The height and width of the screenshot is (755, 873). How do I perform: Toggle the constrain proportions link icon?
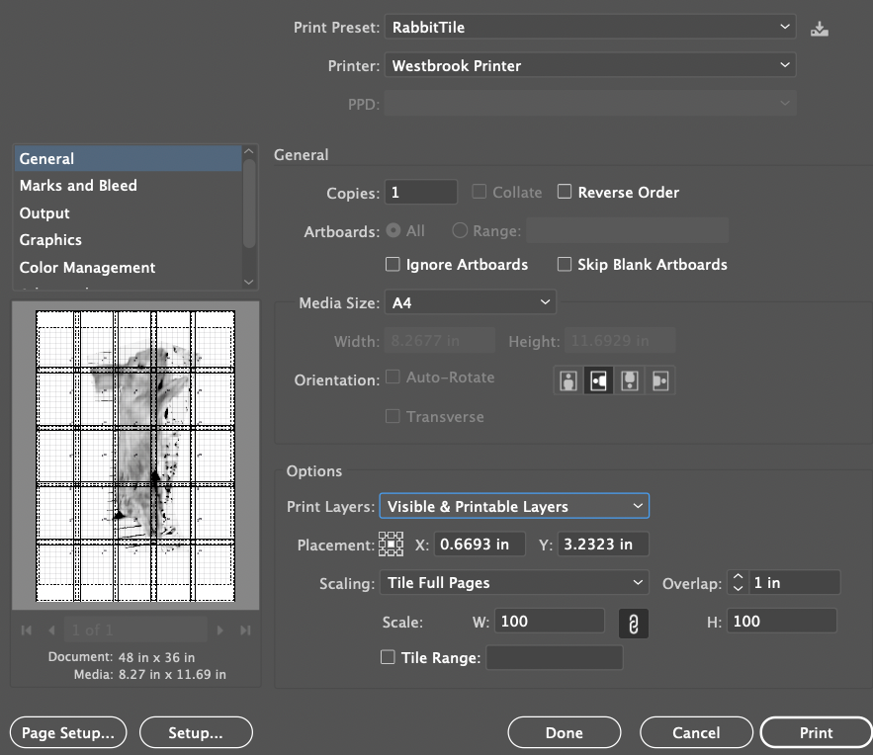click(x=634, y=623)
